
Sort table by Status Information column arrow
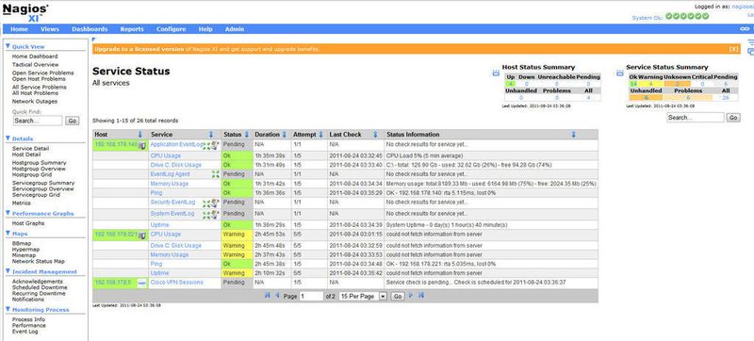[x=574, y=135]
